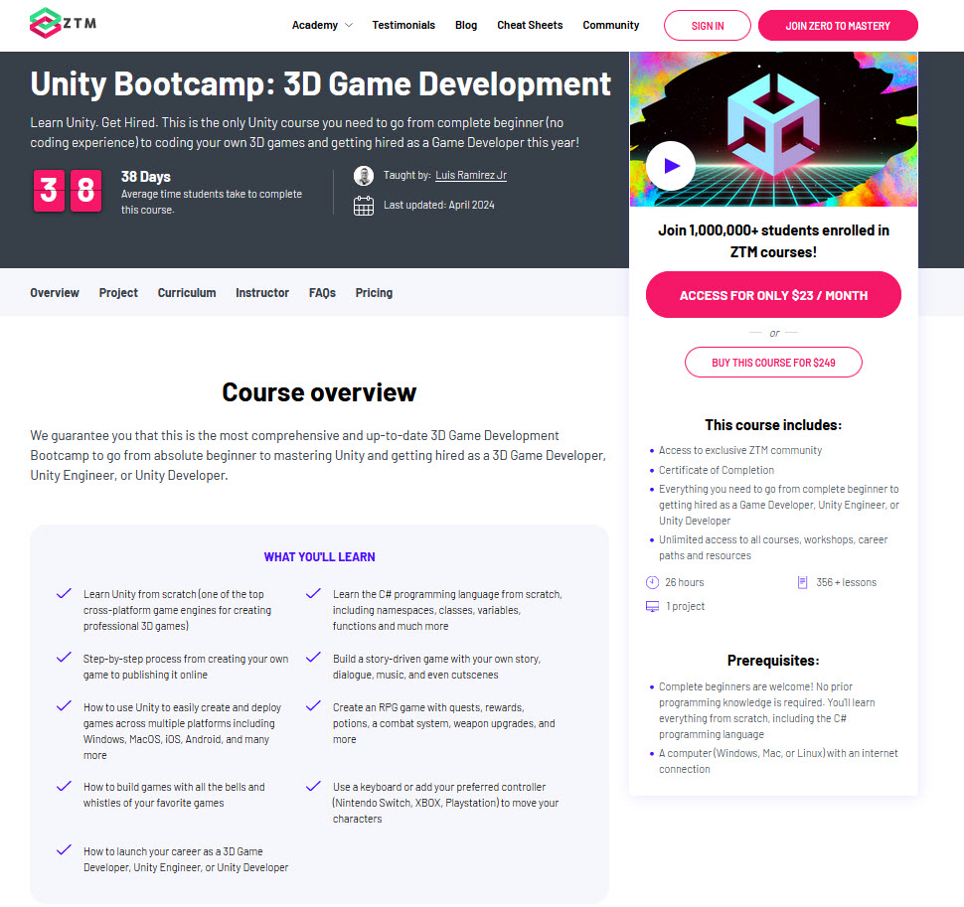The height and width of the screenshot is (907, 964).
Task: Go to the Pricing tab
Action: coord(374,293)
